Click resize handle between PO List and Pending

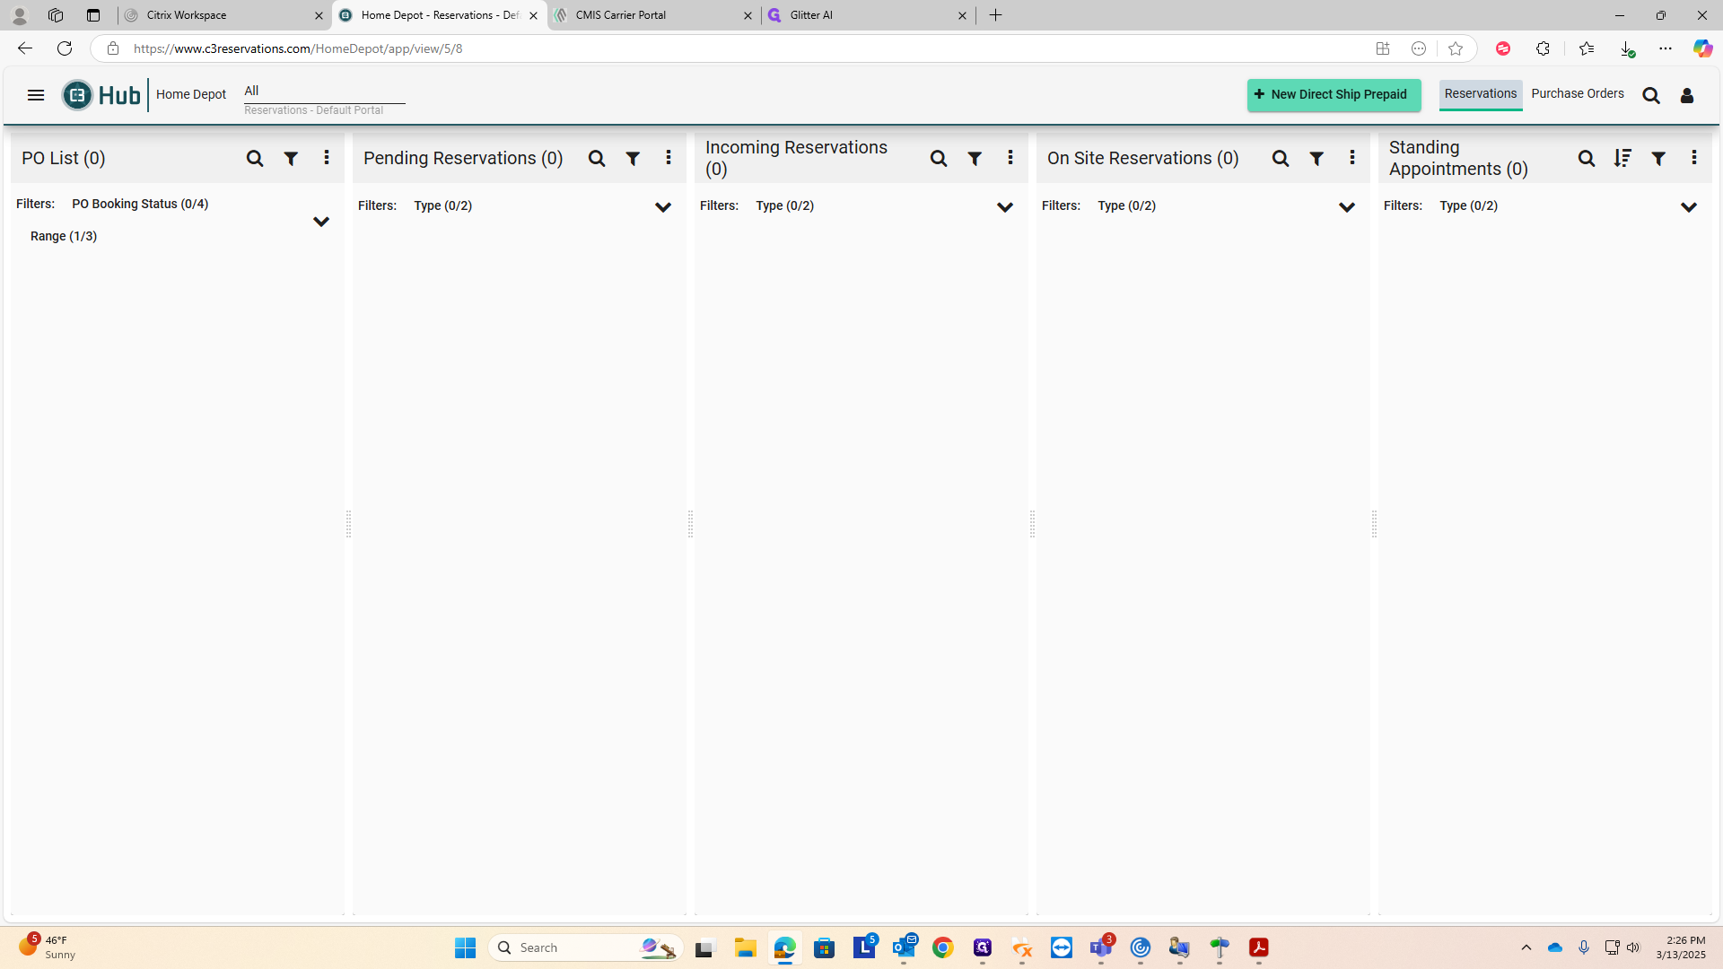click(x=348, y=523)
